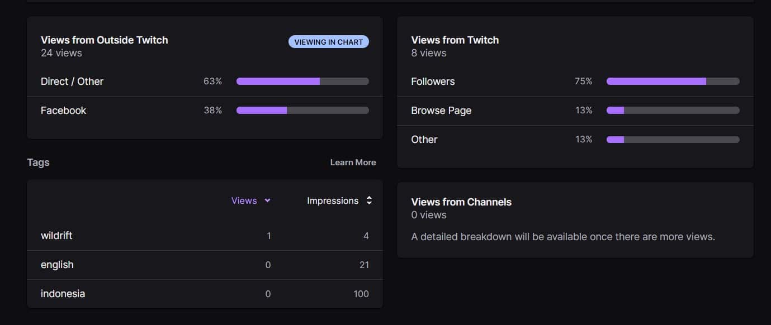Image resolution: width=771 pixels, height=325 pixels.
Task: Click the Direct / Other progress bar
Action: click(x=302, y=81)
